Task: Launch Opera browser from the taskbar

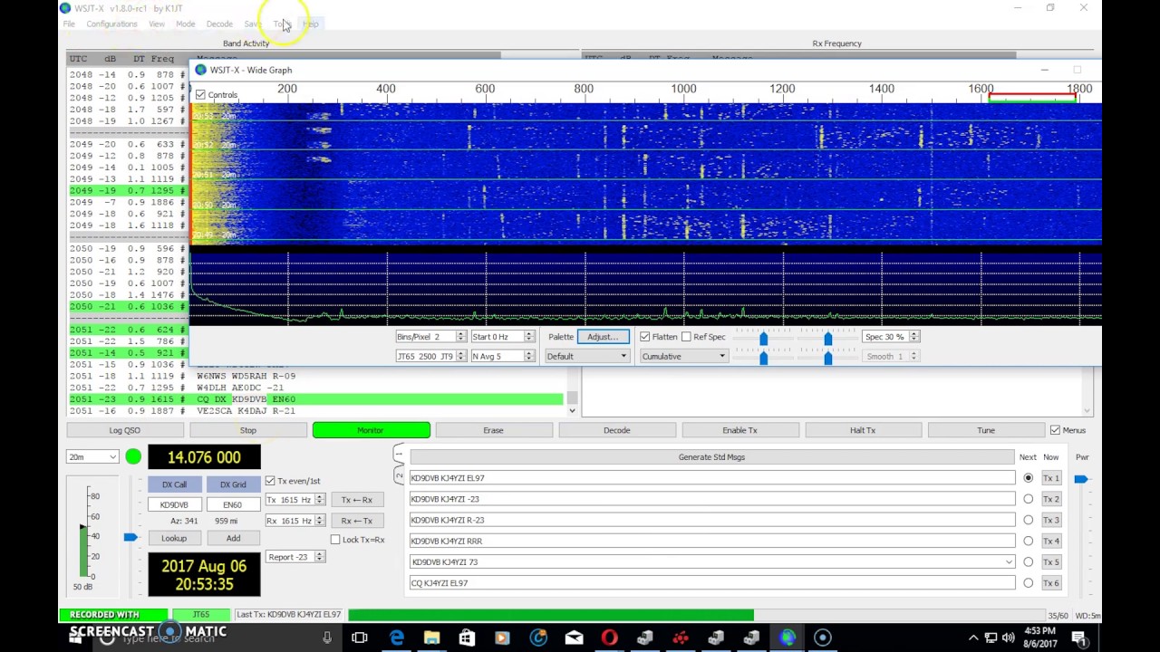Action: [609, 638]
